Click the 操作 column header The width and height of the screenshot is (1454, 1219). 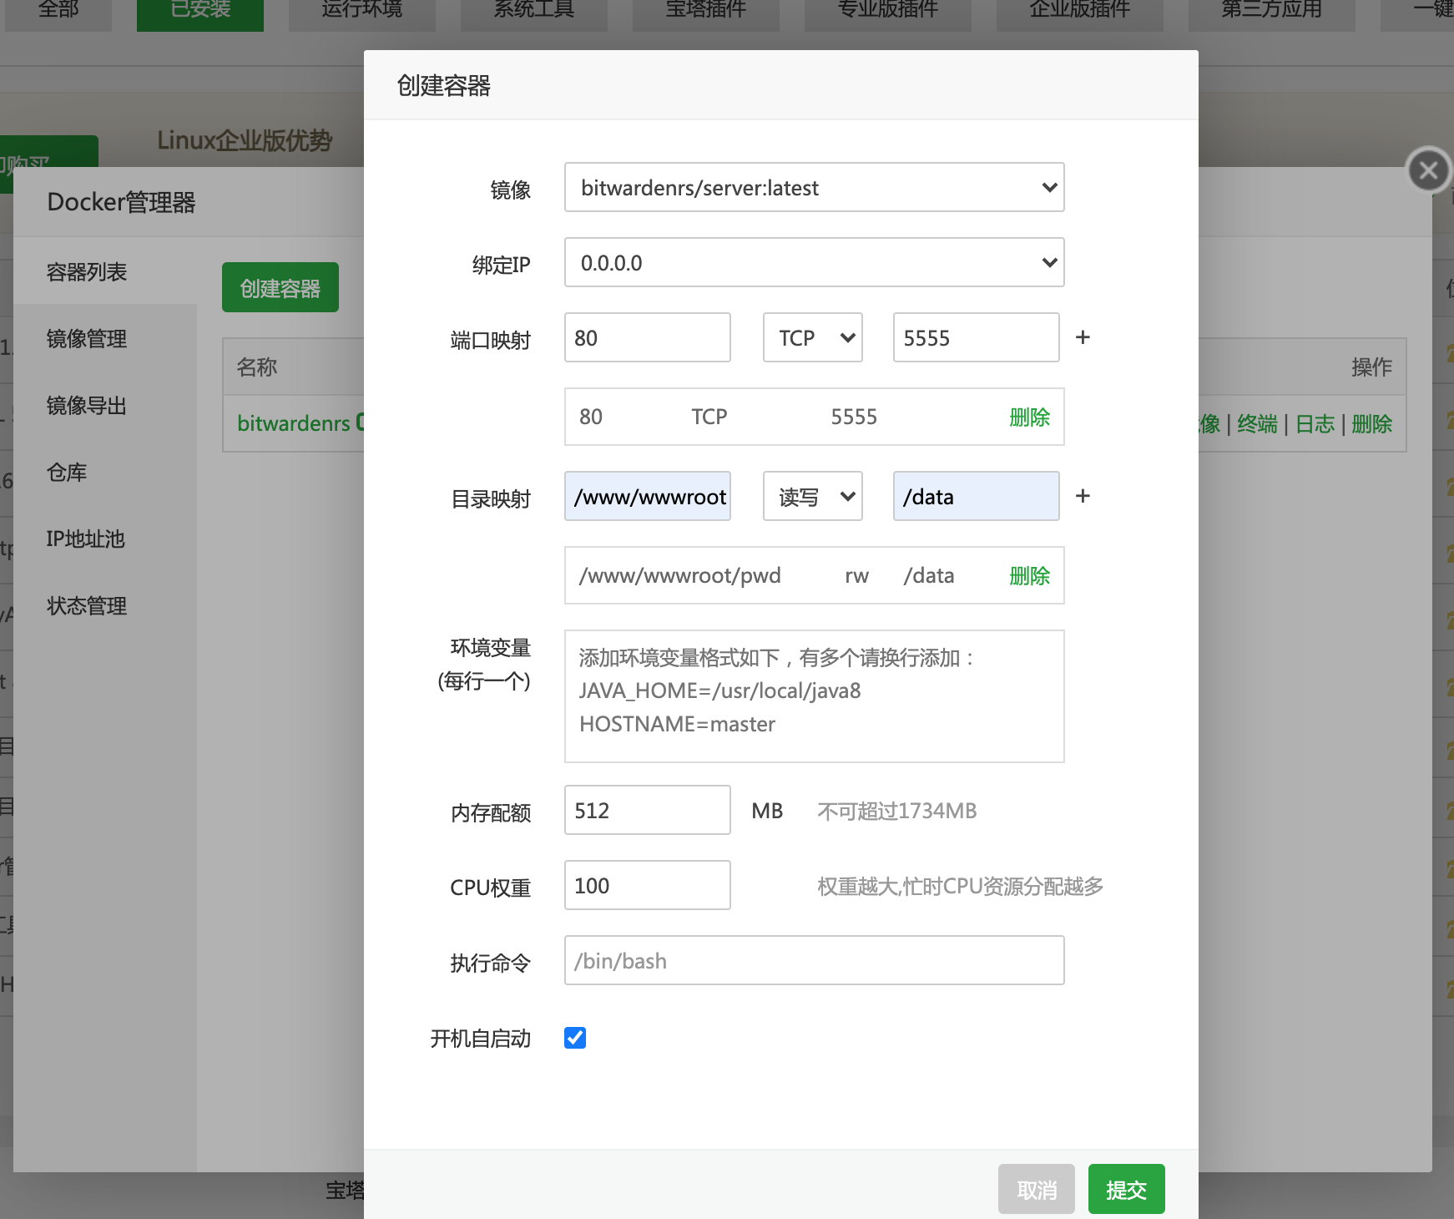[1371, 367]
